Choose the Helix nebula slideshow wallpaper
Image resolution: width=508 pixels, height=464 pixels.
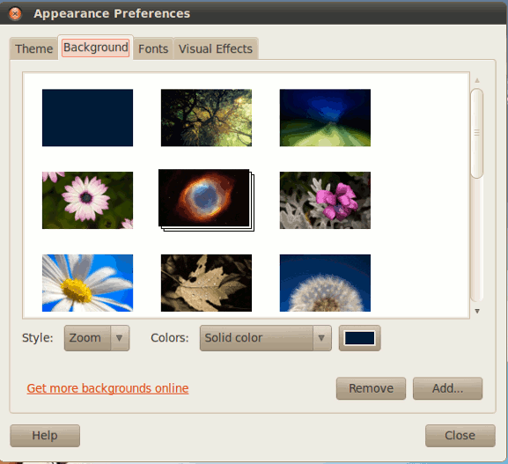[206, 200]
